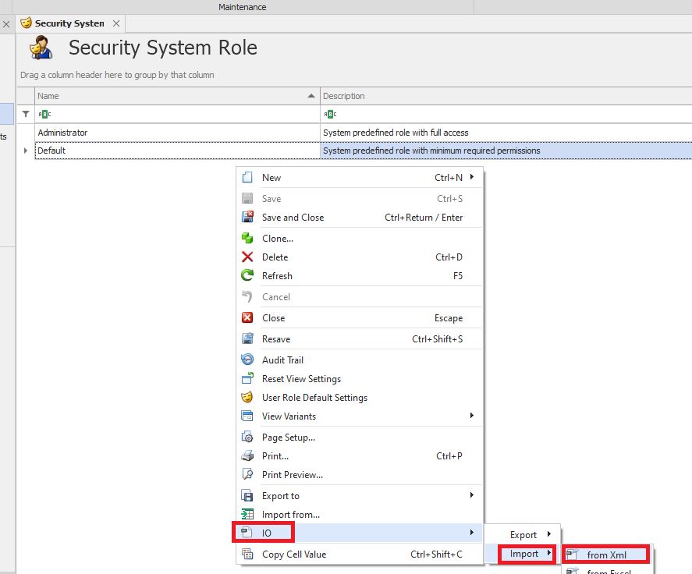692x574 pixels.
Task: Expand the View Variants submenu
Action: 472,416
